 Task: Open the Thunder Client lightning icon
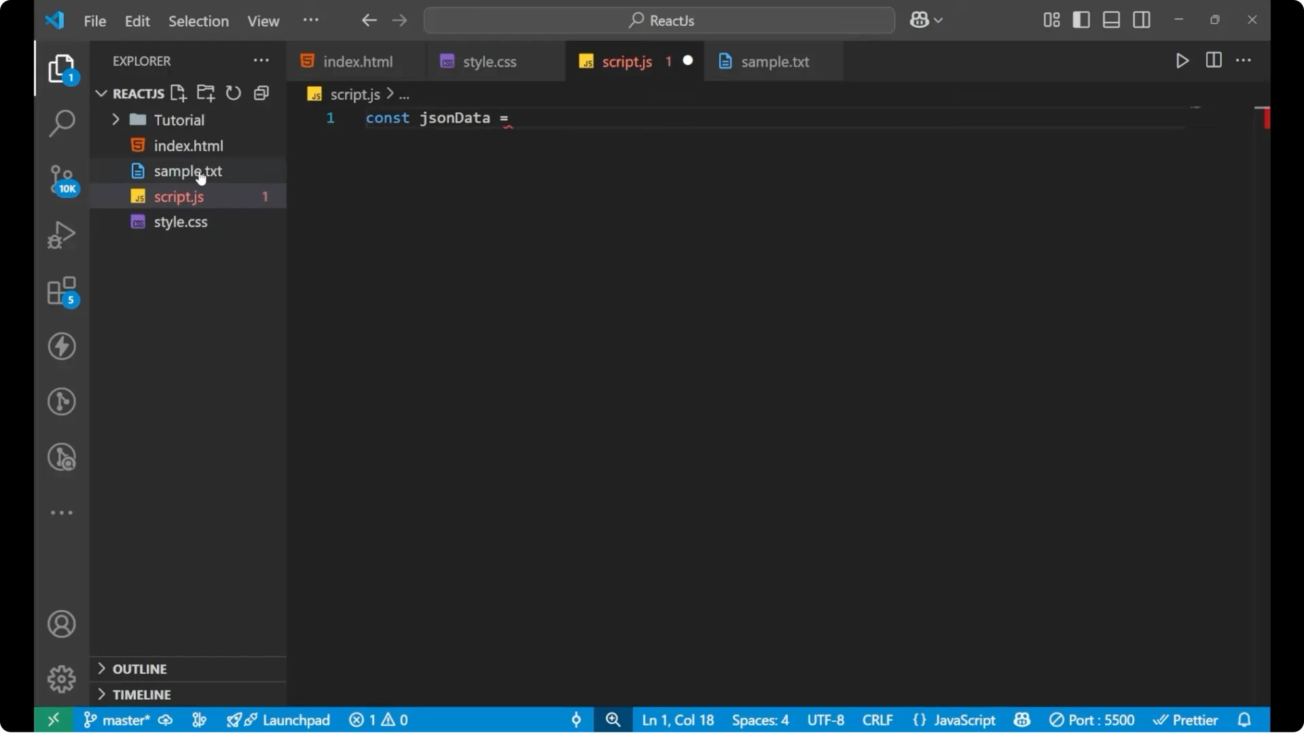pos(62,347)
